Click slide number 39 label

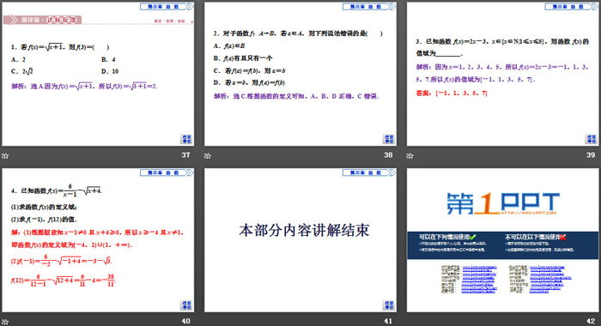pos(591,155)
